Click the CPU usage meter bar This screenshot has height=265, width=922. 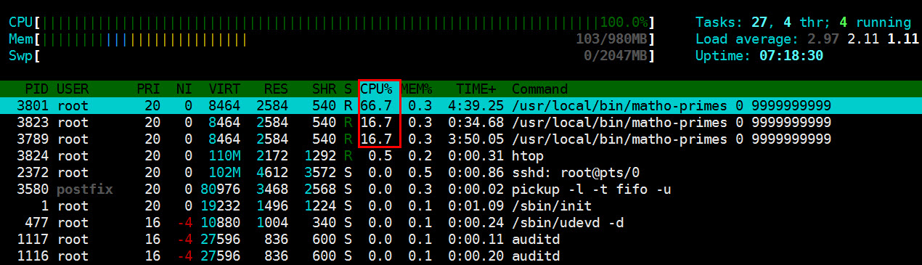pos(331,23)
